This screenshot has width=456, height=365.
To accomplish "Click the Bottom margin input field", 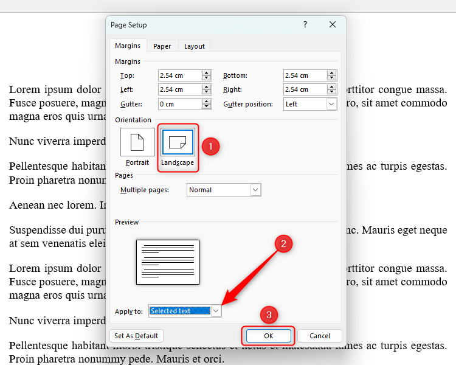I will point(305,75).
